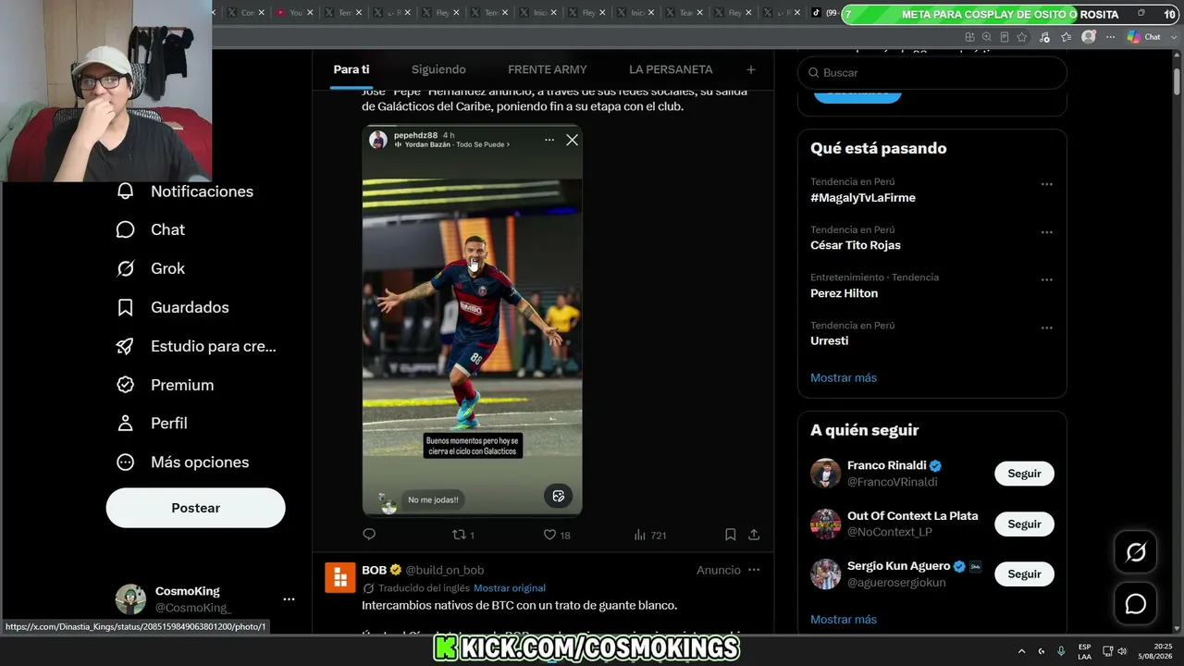The width and height of the screenshot is (1184, 666).
Task: Open the taskbar clock showing 20:25
Action: click(x=1156, y=651)
